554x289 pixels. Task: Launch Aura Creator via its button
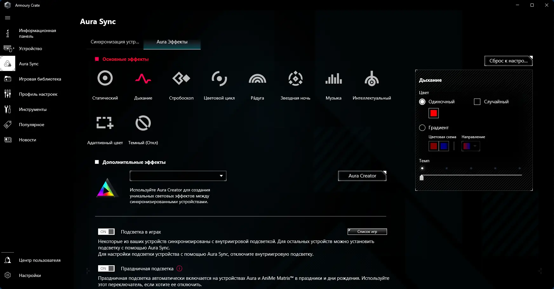(x=362, y=176)
